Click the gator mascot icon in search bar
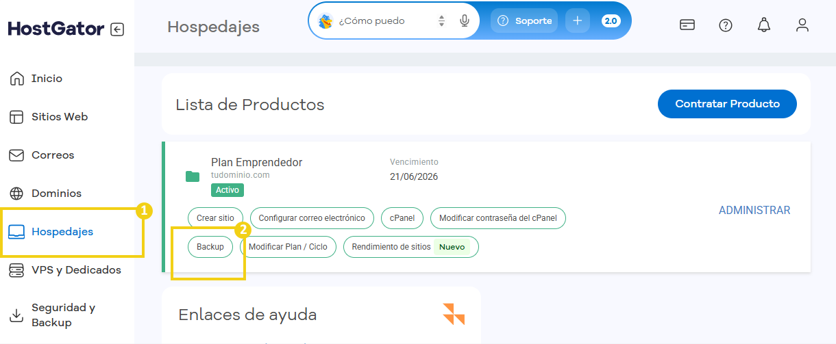 [325, 21]
